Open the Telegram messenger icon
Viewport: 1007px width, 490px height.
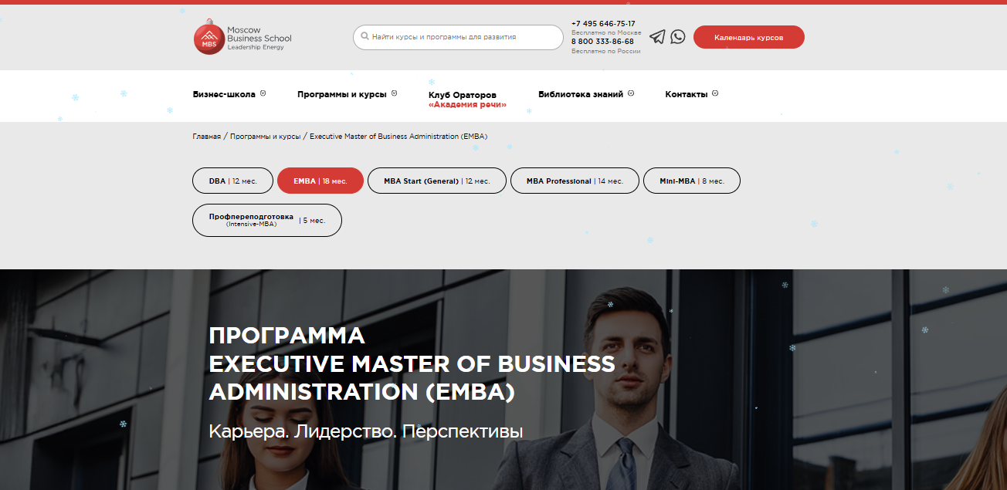[x=657, y=36]
